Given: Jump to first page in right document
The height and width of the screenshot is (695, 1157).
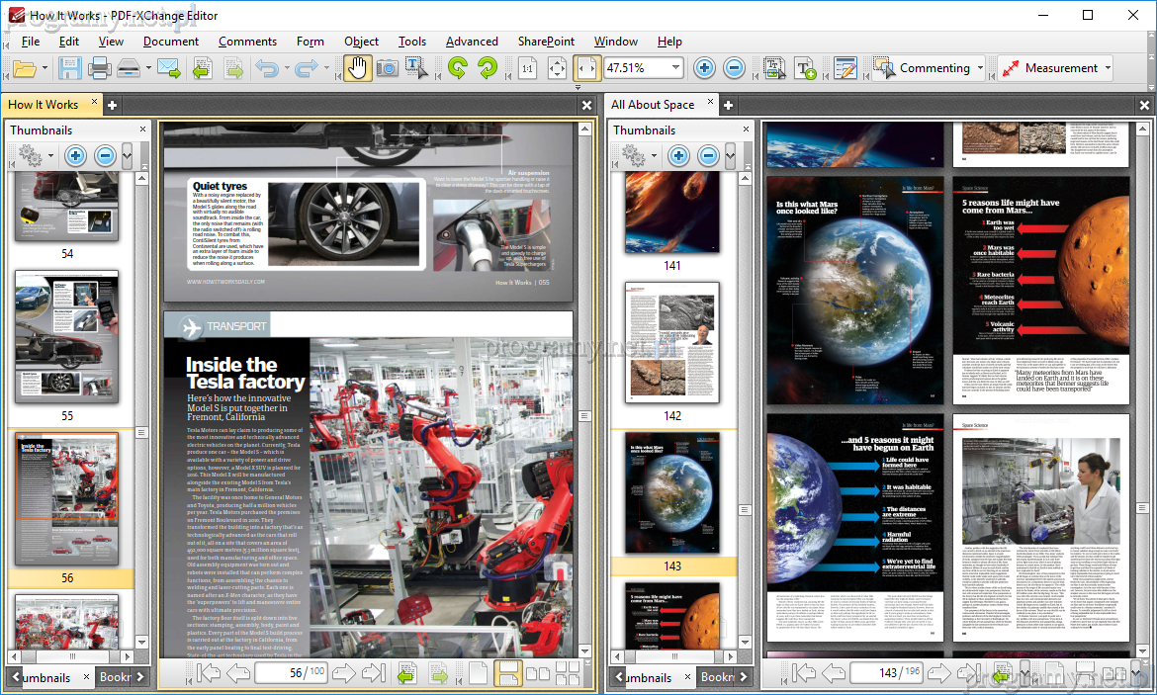Looking at the screenshot, I should [x=805, y=673].
